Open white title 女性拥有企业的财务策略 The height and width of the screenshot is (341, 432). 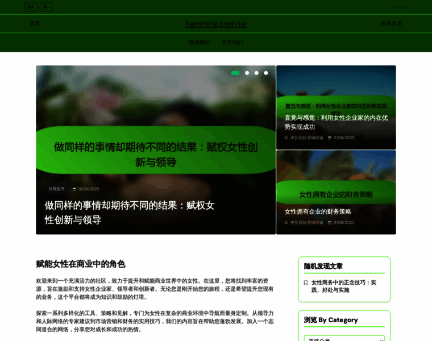[x=318, y=211]
